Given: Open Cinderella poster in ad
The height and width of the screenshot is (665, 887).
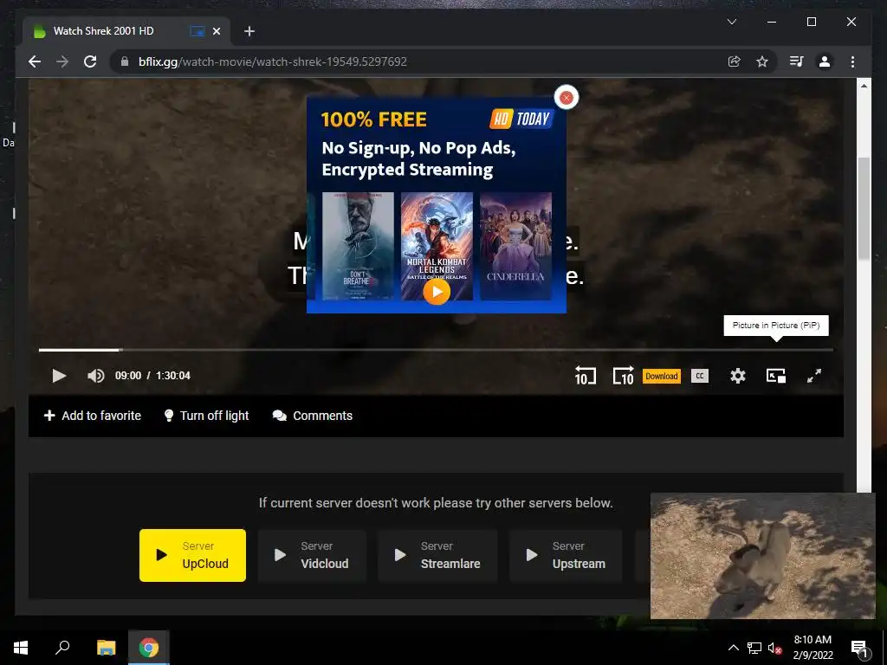Looking at the screenshot, I should [515, 247].
